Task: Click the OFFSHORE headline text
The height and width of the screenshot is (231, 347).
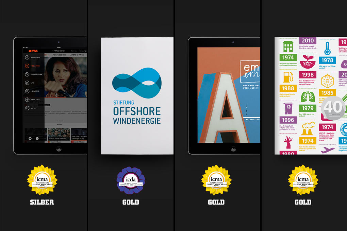Action: point(137,111)
